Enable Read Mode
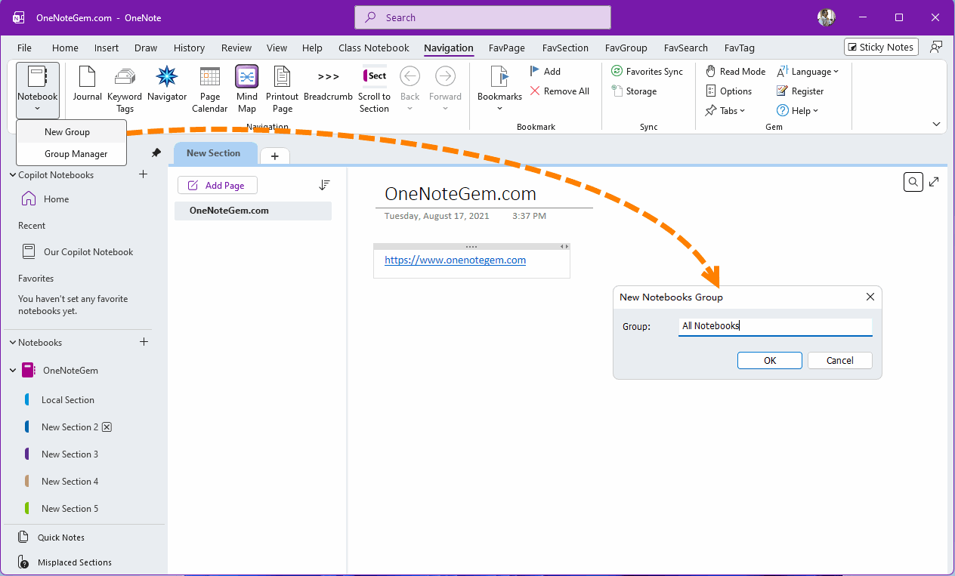 click(735, 71)
